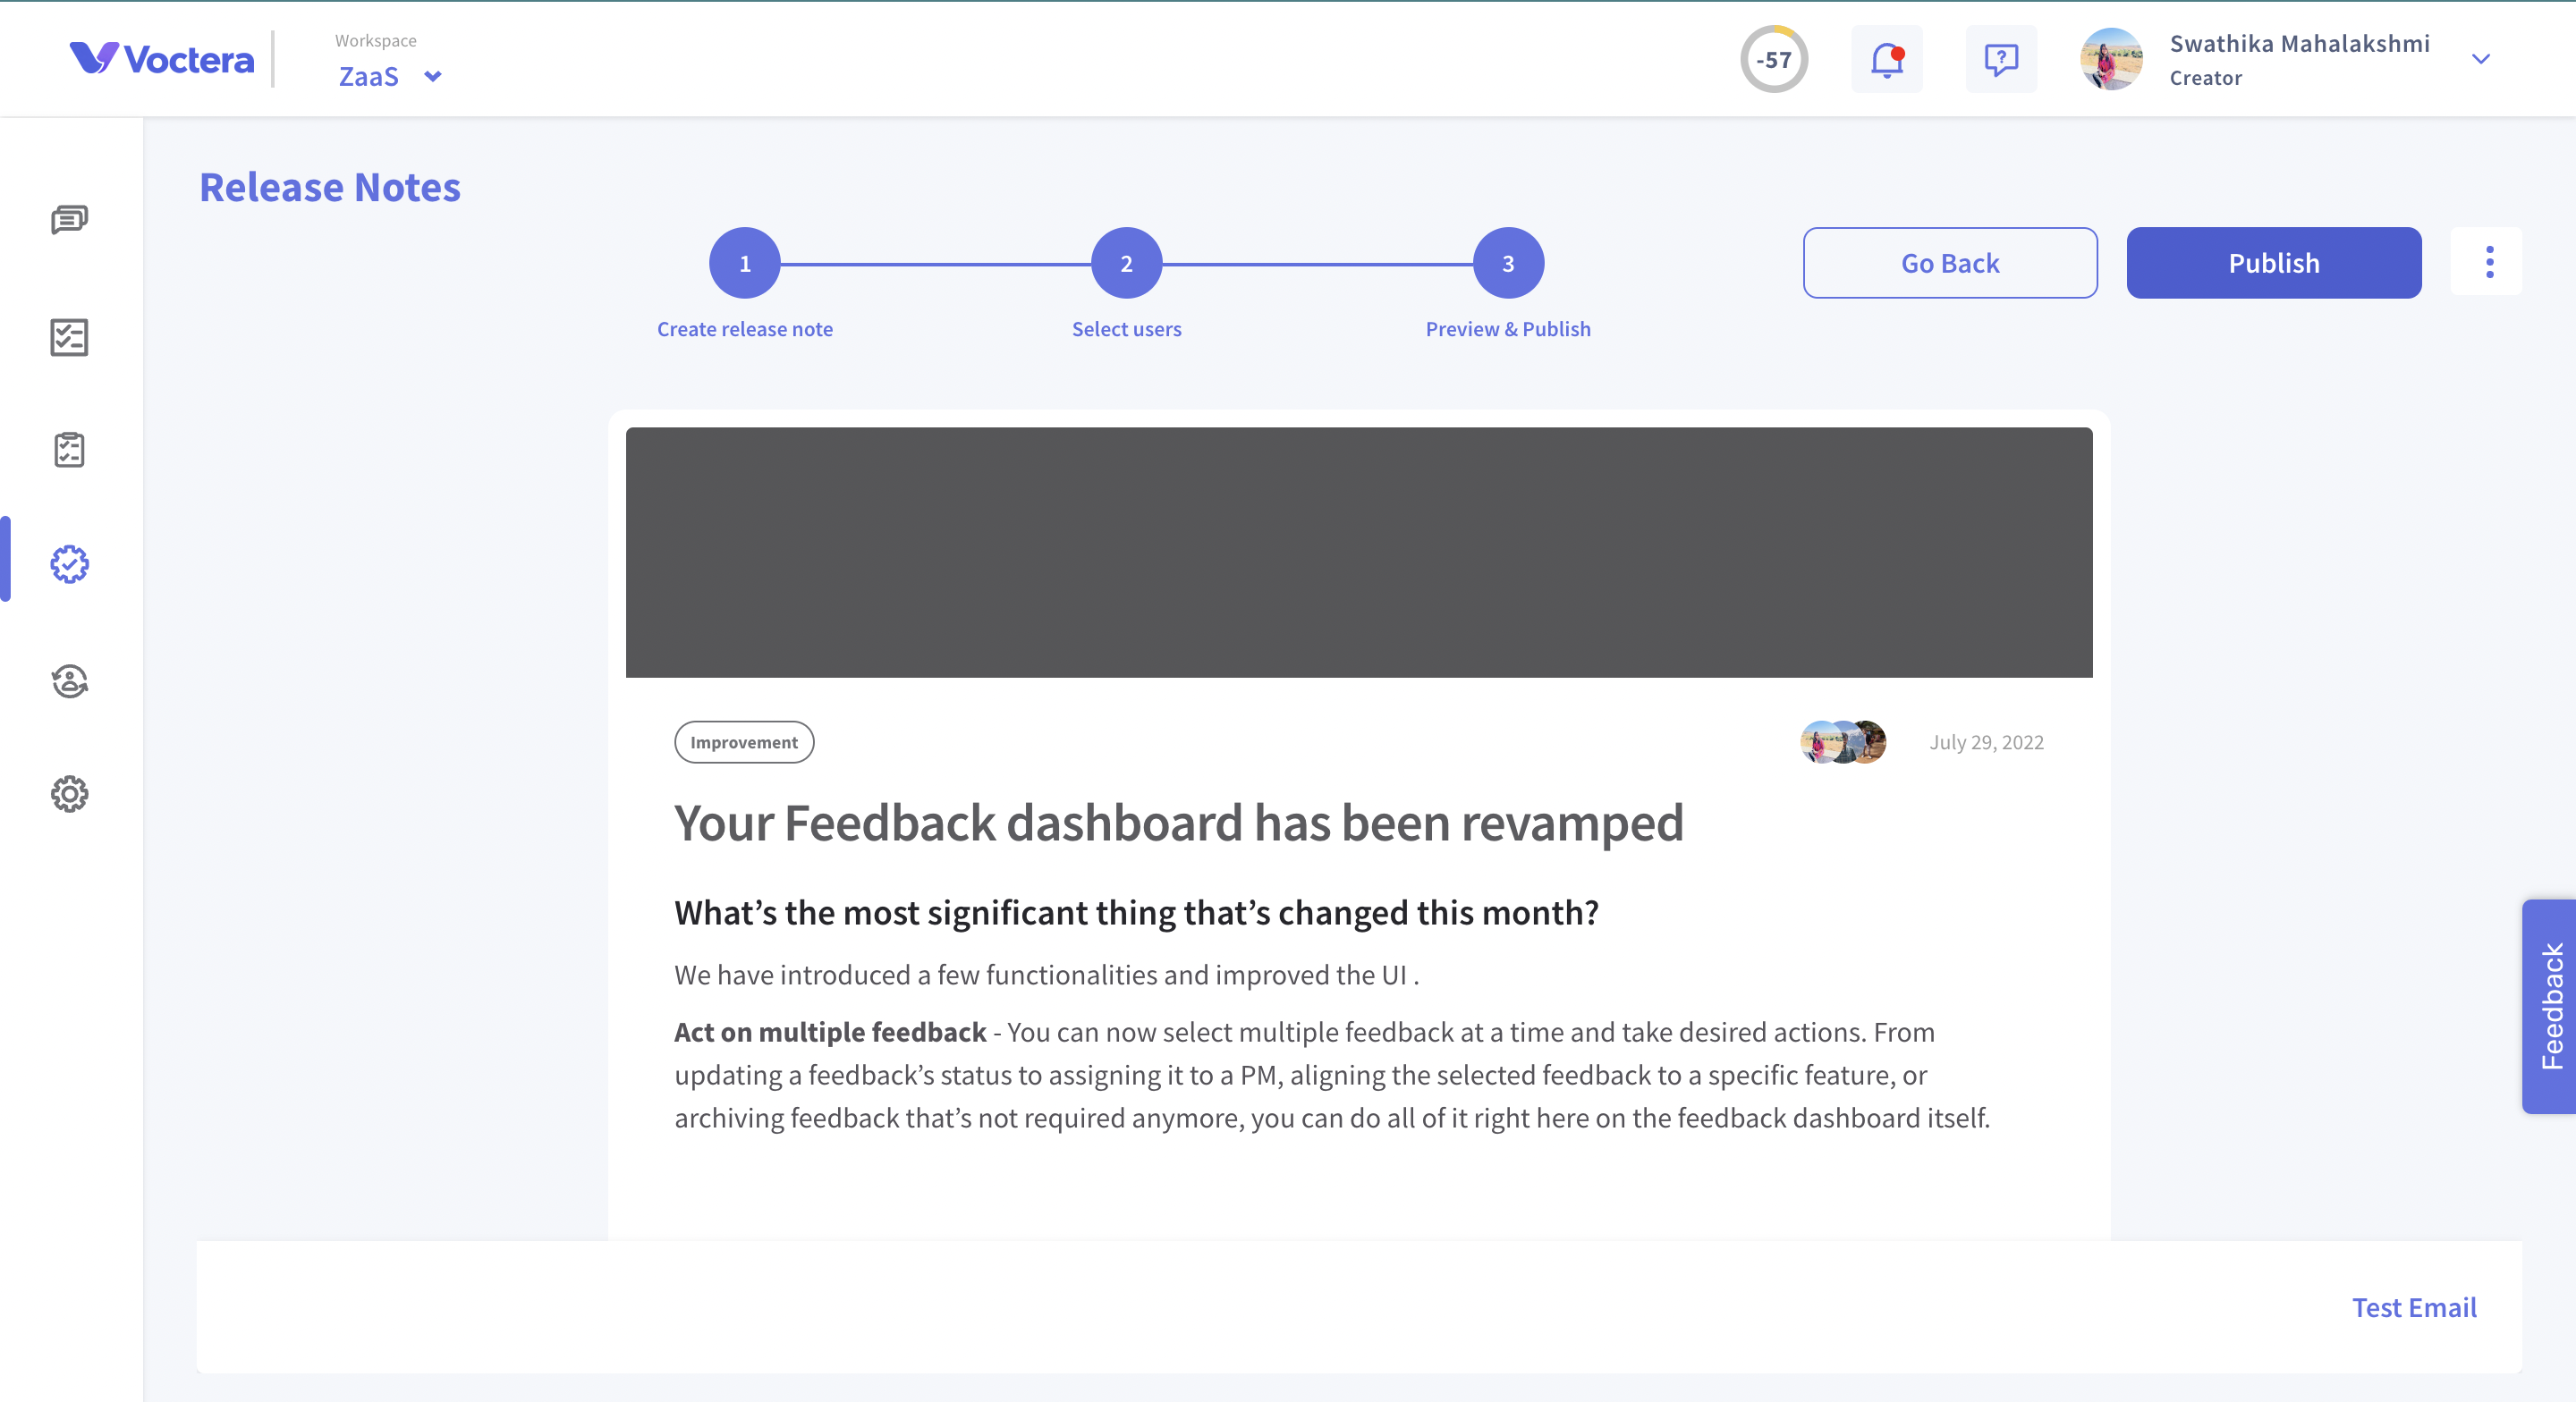2576x1402 pixels.
Task: Click the Test Email link
Action: click(2414, 1307)
